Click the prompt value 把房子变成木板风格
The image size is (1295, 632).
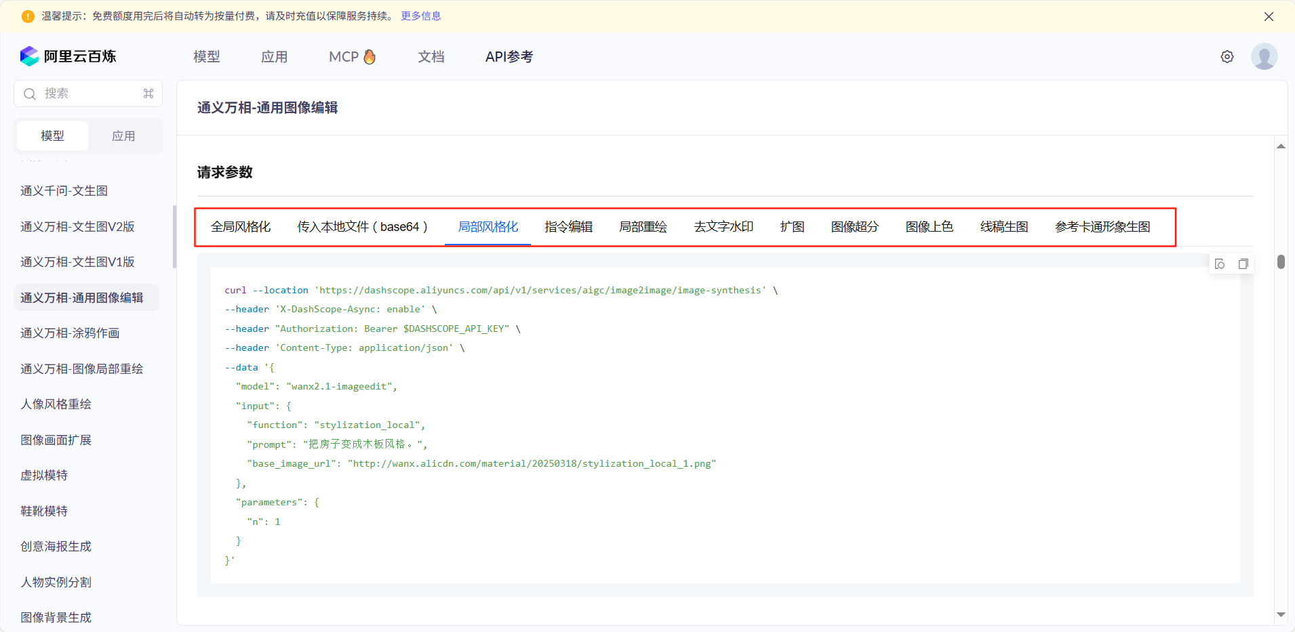pos(362,444)
